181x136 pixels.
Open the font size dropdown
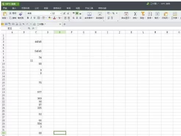61,13
